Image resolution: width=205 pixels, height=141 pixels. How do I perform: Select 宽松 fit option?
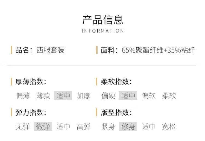pos(169,127)
